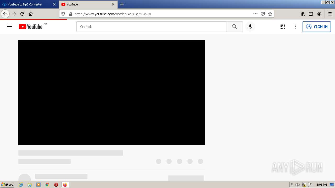Close the YouTube to Mp3 Converter tab
Image resolution: width=335 pixels, height=188 pixels.
(x=54, y=4)
